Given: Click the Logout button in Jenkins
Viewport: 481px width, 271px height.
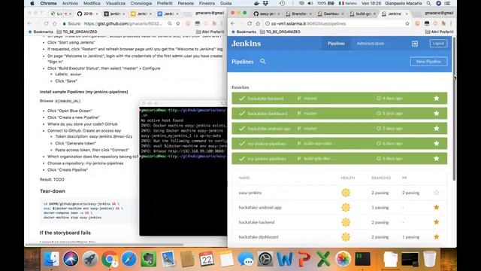Looking at the screenshot, I should [438, 44].
